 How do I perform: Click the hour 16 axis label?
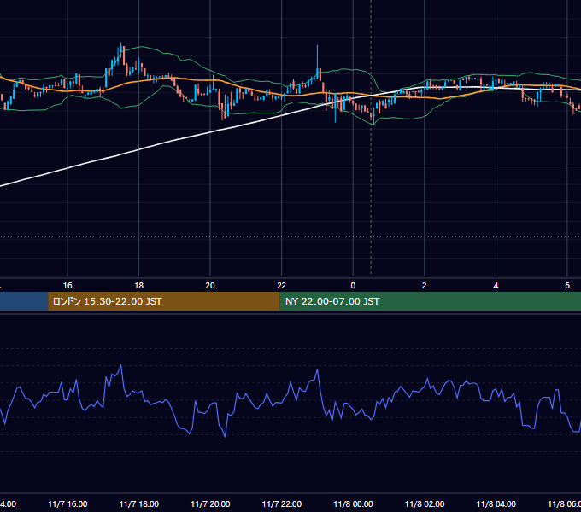[67, 286]
